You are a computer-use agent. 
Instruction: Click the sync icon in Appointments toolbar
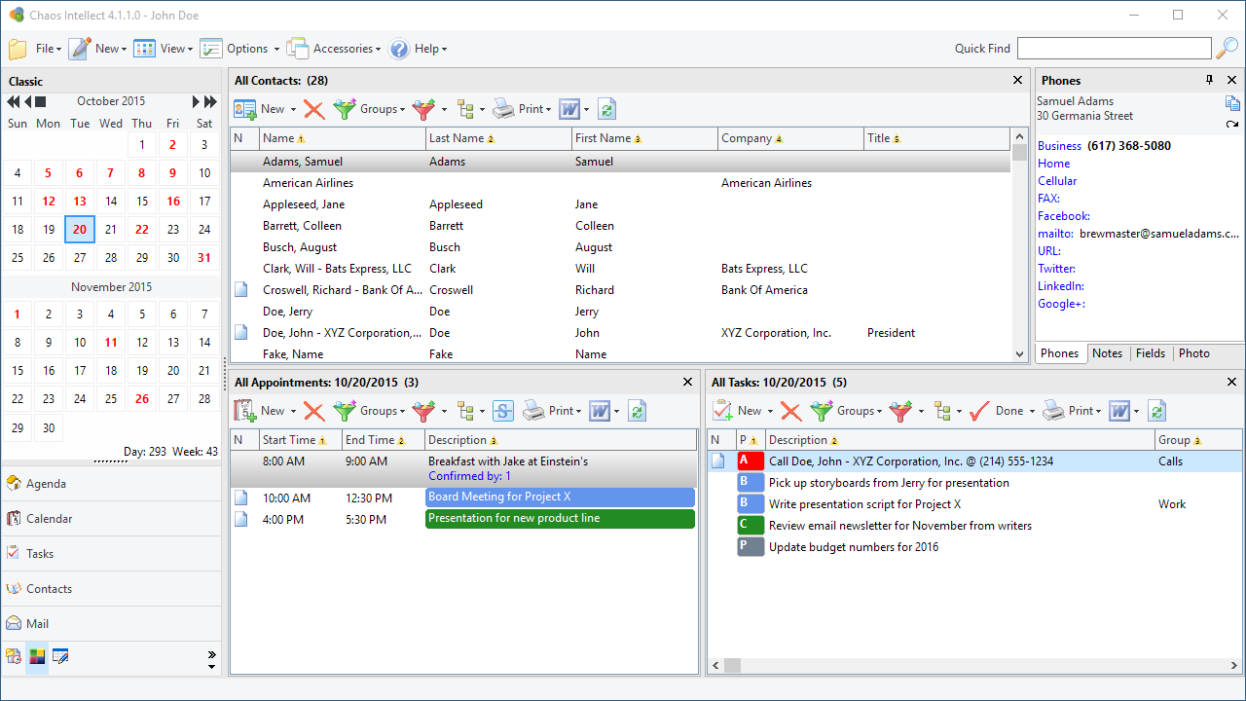tap(502, 411)
